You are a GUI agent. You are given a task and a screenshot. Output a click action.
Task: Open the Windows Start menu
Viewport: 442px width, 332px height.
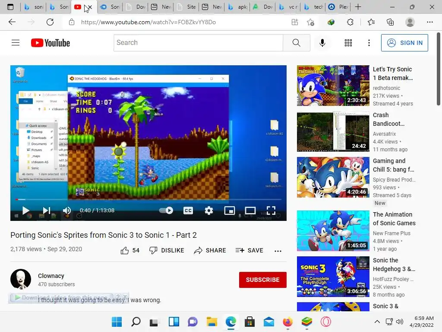coord(117,322)
